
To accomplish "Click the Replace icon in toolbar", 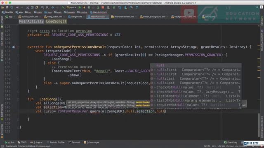I will pyautogui.click(x=47, y=7).
